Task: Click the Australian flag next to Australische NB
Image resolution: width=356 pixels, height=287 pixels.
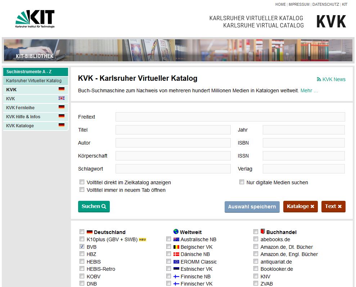Action: tap(176, 239)
